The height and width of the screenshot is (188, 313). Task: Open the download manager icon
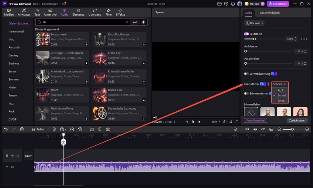pyautogui.click(x=233, y=4)
